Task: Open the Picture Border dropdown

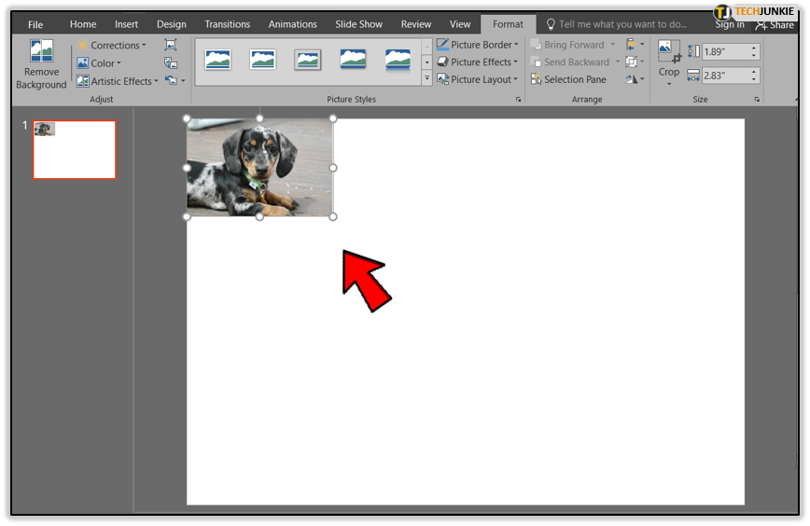Action: pyautogui.click(x=478, y=45)
